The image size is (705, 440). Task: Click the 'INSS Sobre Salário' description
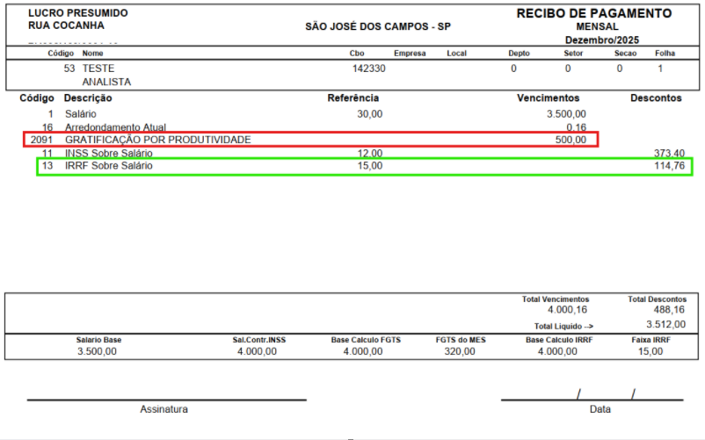click(x=108, y=153)
